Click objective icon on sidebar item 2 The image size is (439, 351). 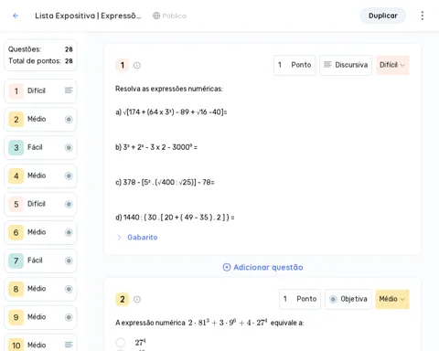click(x=69, y=119)
